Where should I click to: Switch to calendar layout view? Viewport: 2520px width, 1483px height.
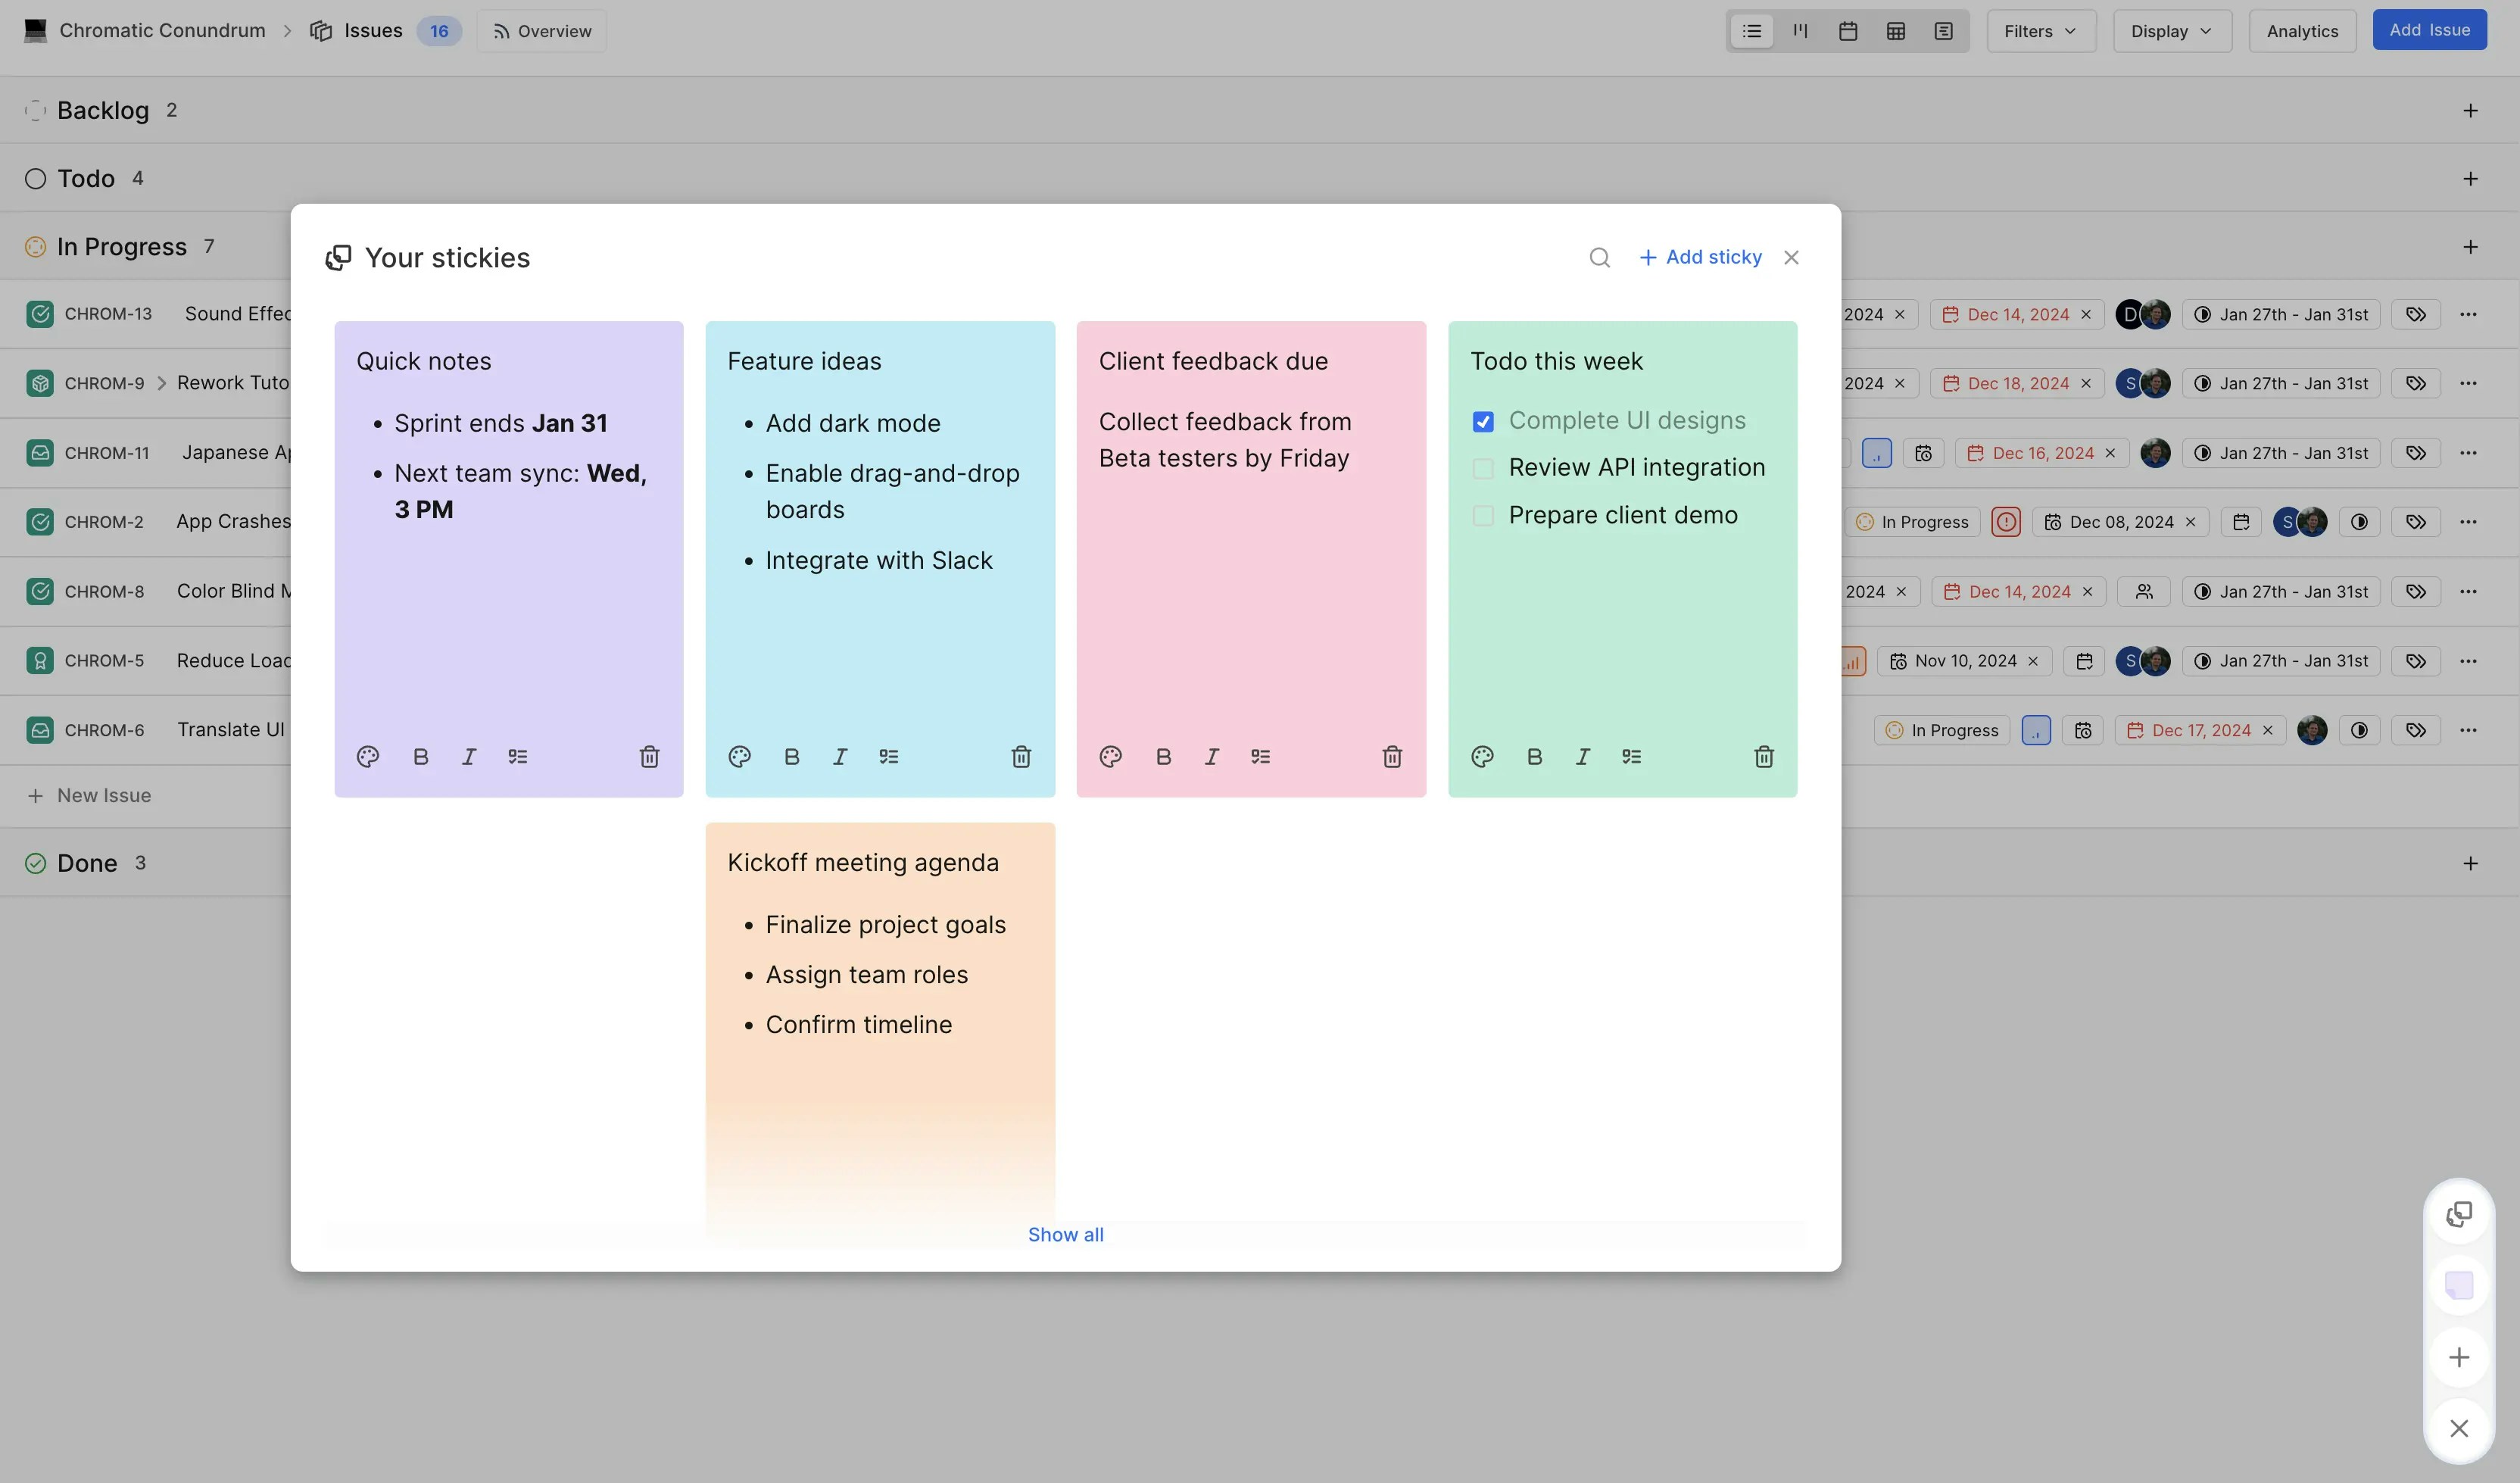click(1848, 31)
